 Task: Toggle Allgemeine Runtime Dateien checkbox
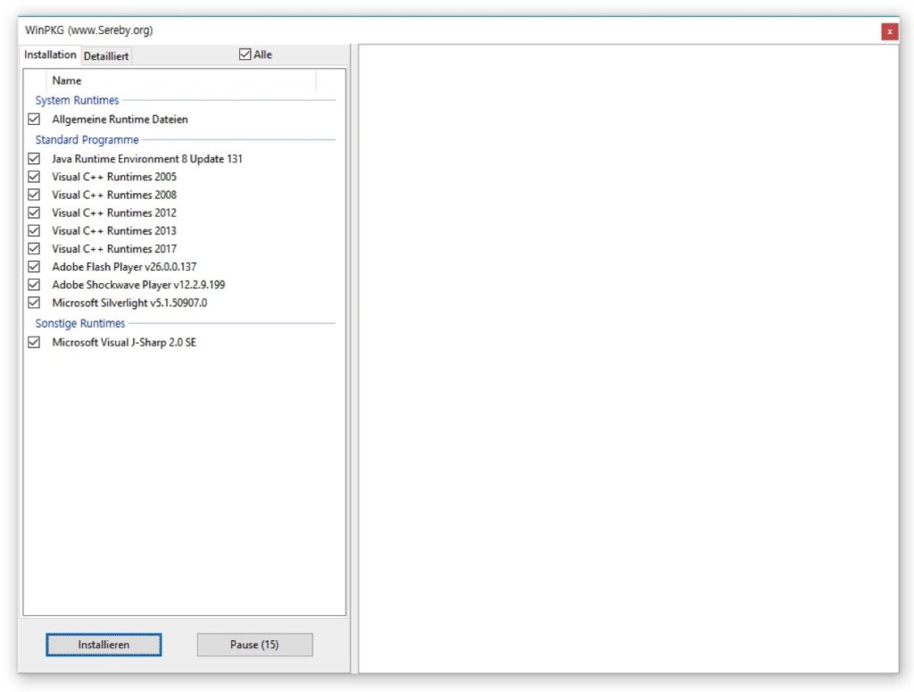click(x=34, y=119)
